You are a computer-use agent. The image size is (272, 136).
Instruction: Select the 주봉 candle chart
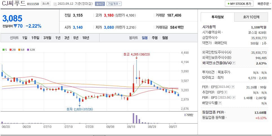(155, 38)
